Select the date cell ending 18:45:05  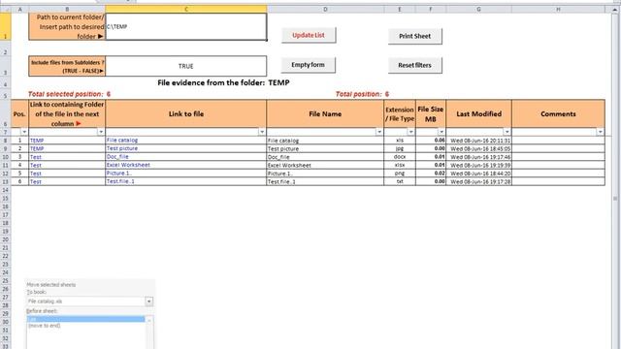pos(478,148)
